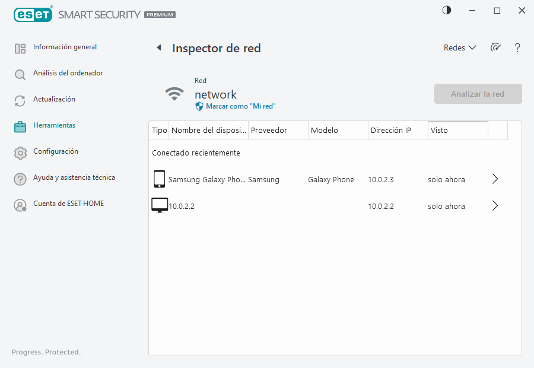Click Marcar como "Mi red" link
534x368 pixels.
coord(240,106)
